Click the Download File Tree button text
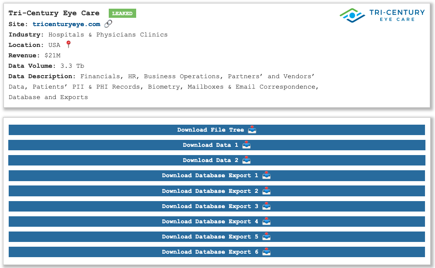The height and width of the screenshot is (268, 435). tap(211, 130)
